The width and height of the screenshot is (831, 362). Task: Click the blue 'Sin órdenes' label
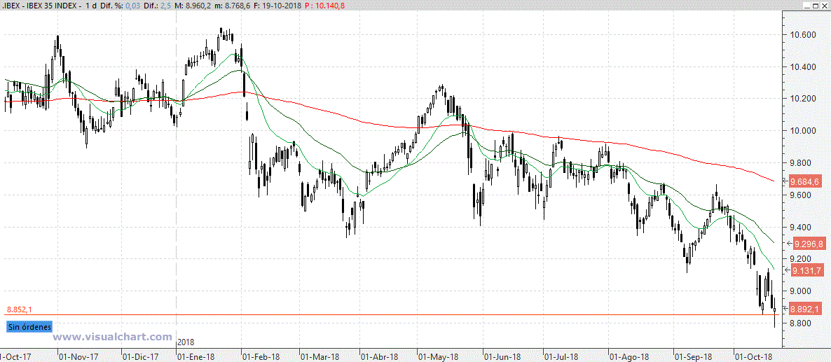[x=29, y=326]
